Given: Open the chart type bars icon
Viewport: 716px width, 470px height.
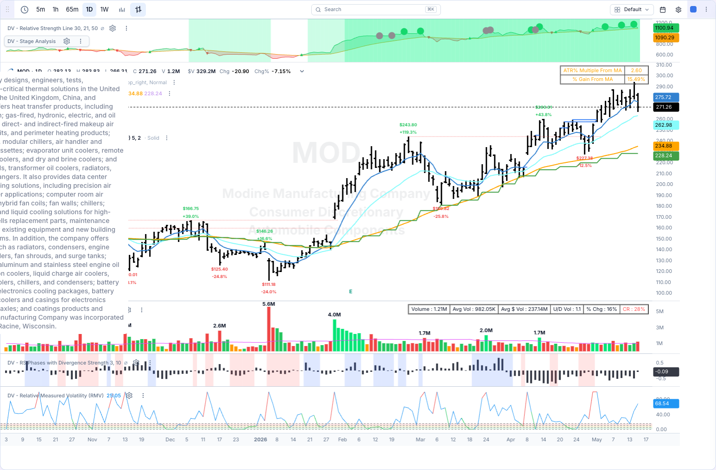Looking at the screenshot, I should pos(122,9).
